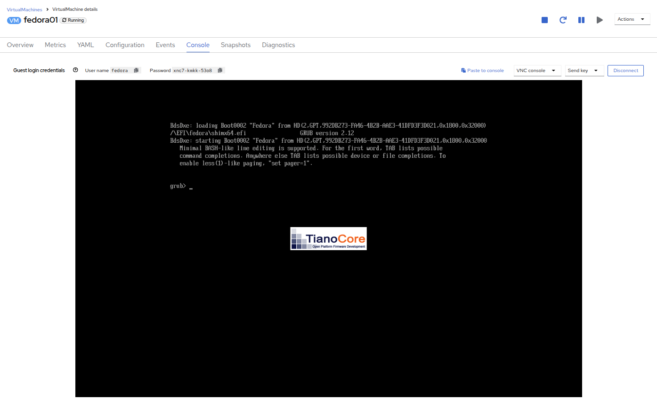Open the Guest login credentials help icon
Screen dimensions: 657x416
coord(75,70)
